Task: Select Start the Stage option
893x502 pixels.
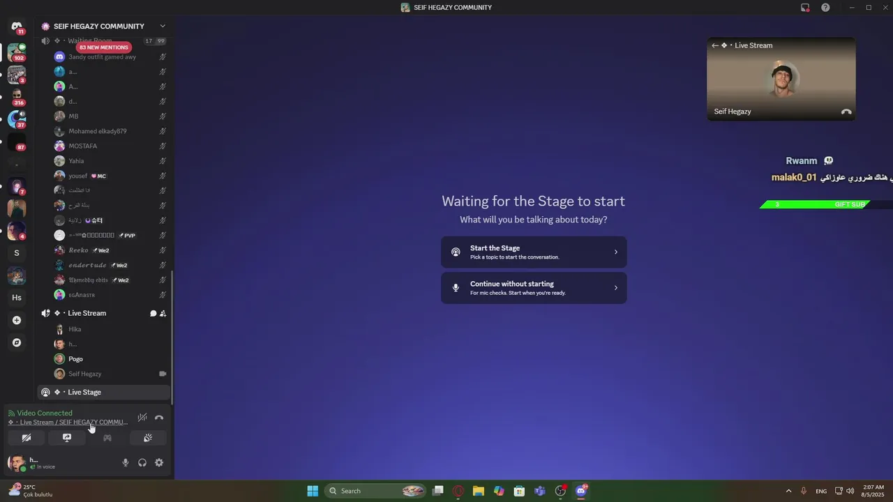Action: tap(534, 252)
